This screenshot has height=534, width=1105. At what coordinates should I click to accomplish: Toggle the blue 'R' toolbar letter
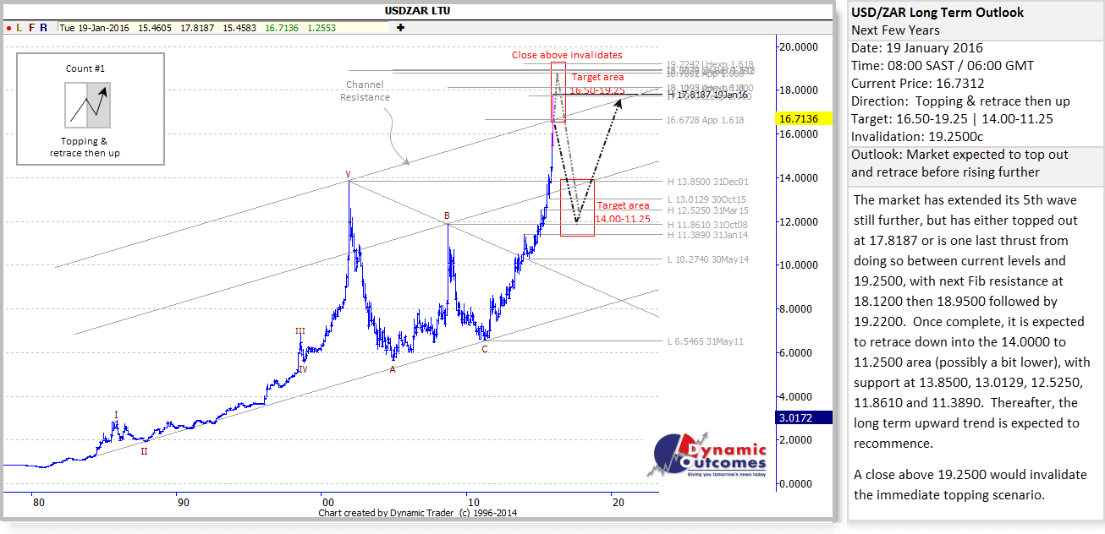click(x=44, y=28)
